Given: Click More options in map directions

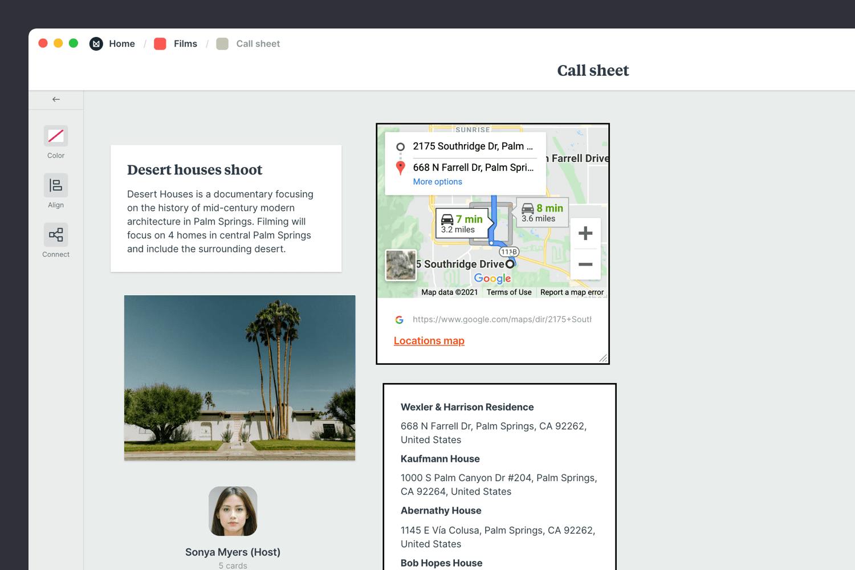Looking at the screenshot, I should click(437, 182).
